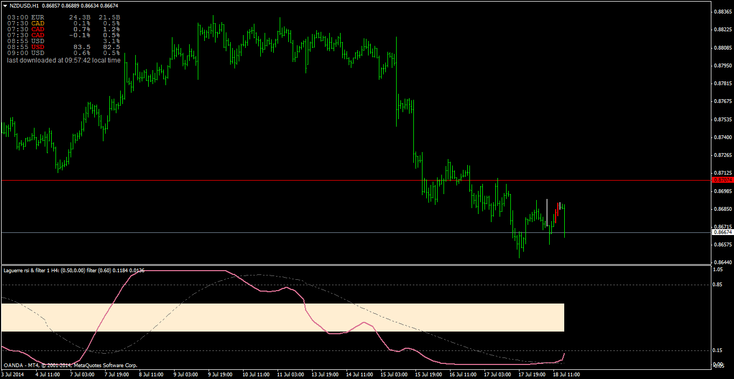
Task: Click the 3 Jul 2014 date label
Action: pyautogui.click(x=13, y=374)
